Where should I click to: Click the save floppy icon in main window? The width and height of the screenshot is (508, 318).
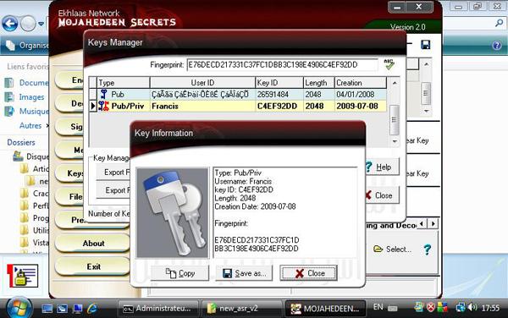point(425,45)
